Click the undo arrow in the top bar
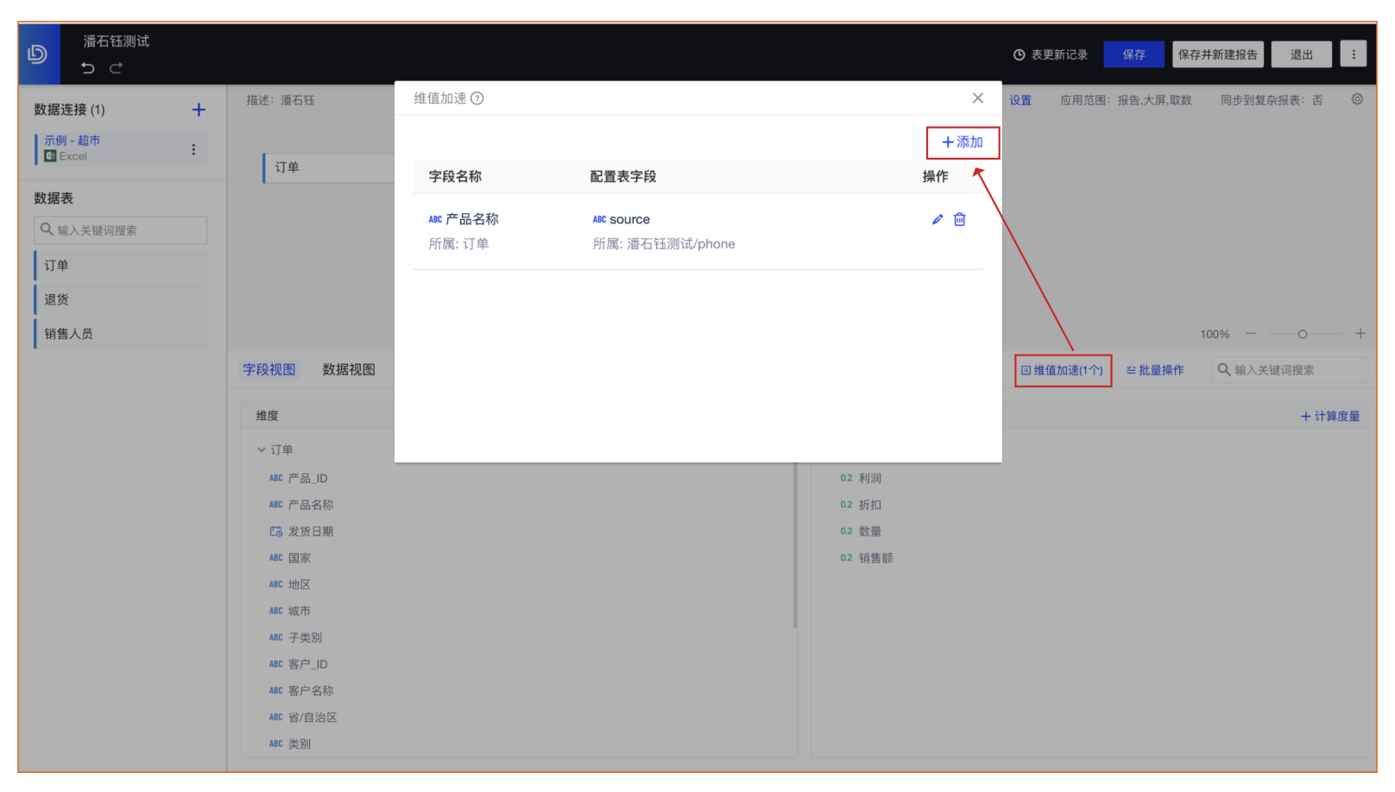This screenshot has height=792, width=1395. point(87,68)
